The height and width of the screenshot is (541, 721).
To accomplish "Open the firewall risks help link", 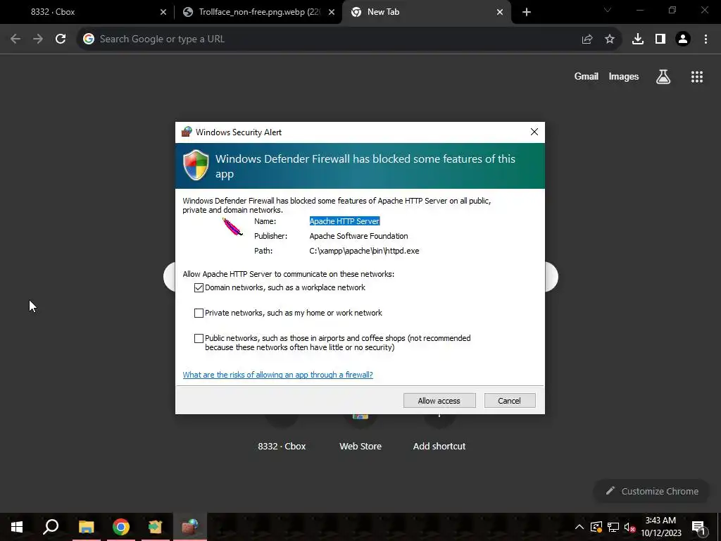I will point(277,375).
